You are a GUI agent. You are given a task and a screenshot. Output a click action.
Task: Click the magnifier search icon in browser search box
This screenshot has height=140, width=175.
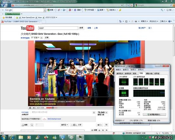171,5
